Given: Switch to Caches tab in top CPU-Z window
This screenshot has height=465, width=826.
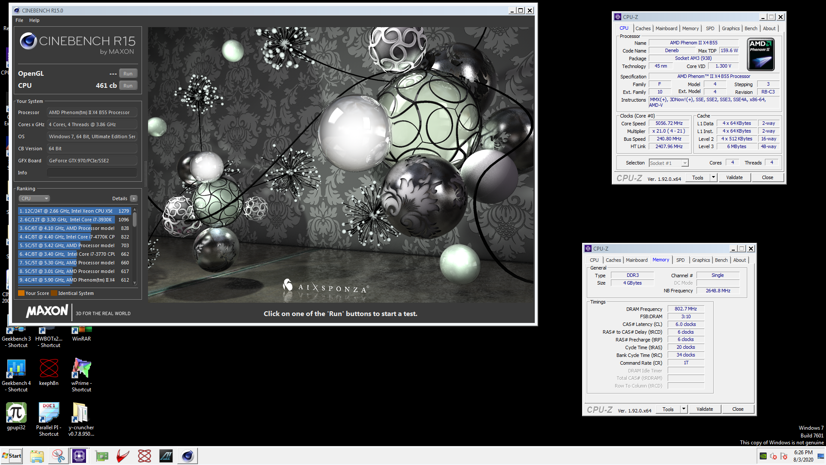Looking at the screenshot, I should (643, 28).
